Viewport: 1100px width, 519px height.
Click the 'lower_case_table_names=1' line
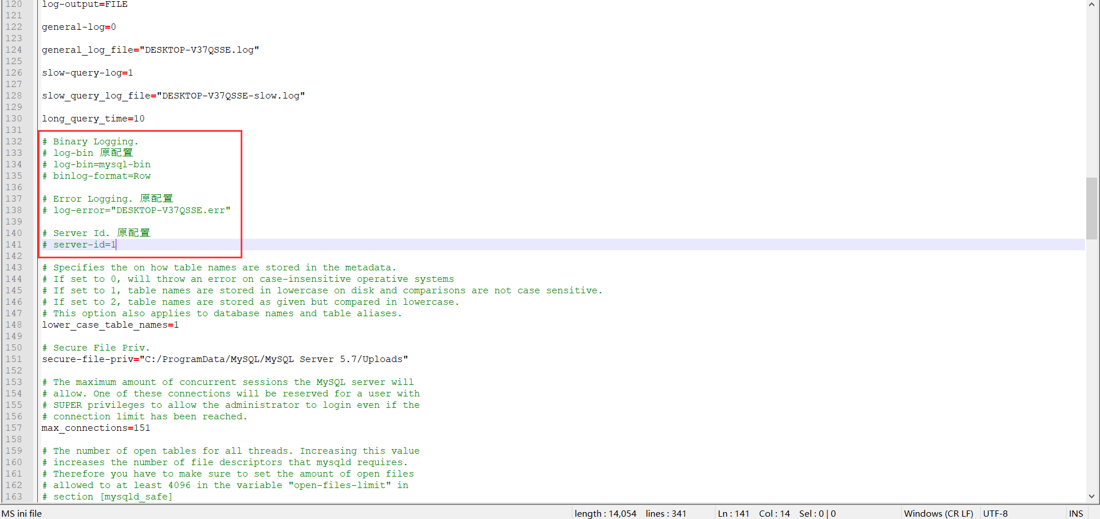(x=111, y=325)
